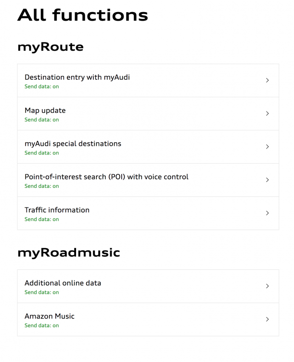Expand the Map update row arrow

pos(268,114)
